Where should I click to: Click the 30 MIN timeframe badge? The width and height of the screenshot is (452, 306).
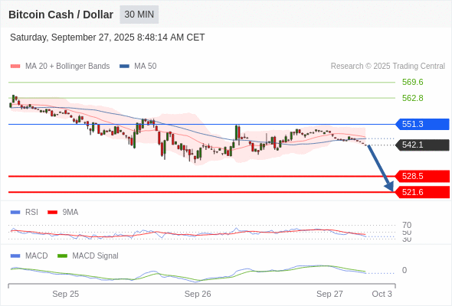(139, 15)
